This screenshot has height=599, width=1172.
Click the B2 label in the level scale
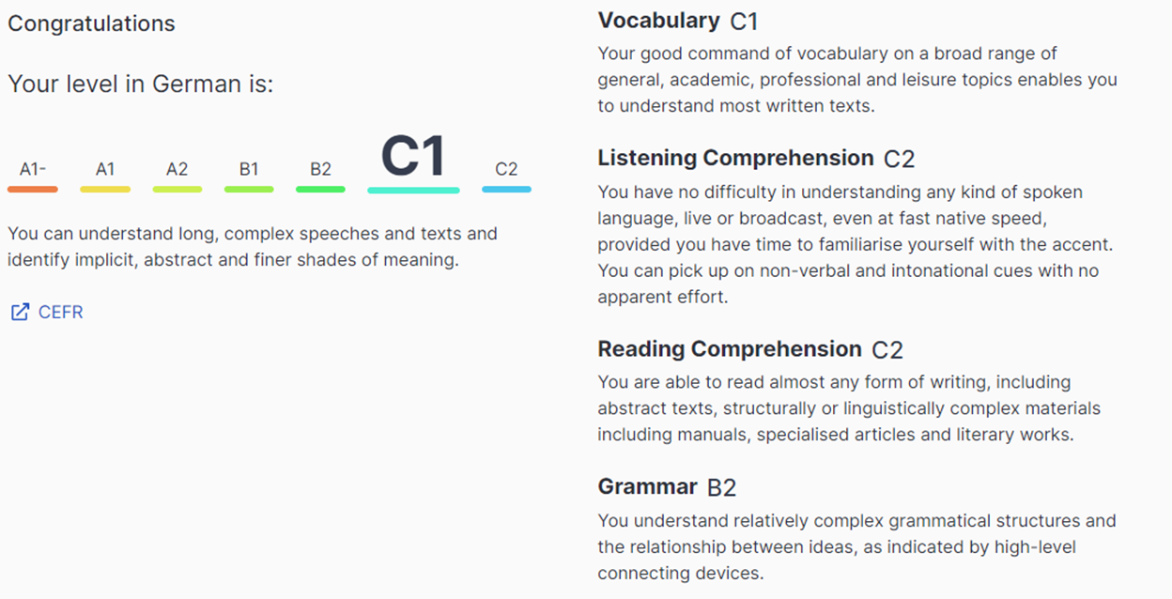tap(320, 169)
